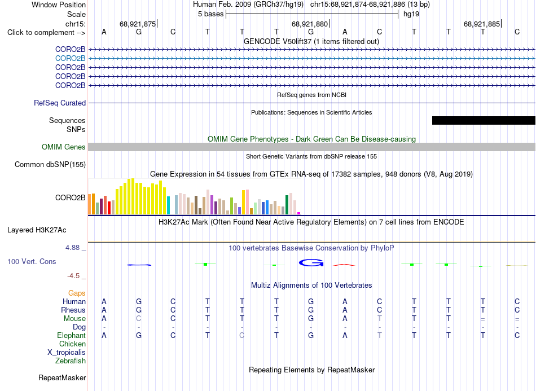This screenshot has height=391, width=536.
Task: Open Repeating Elements by RepeatMasker title
Action: pyautogui.click(x=311, y=370)
